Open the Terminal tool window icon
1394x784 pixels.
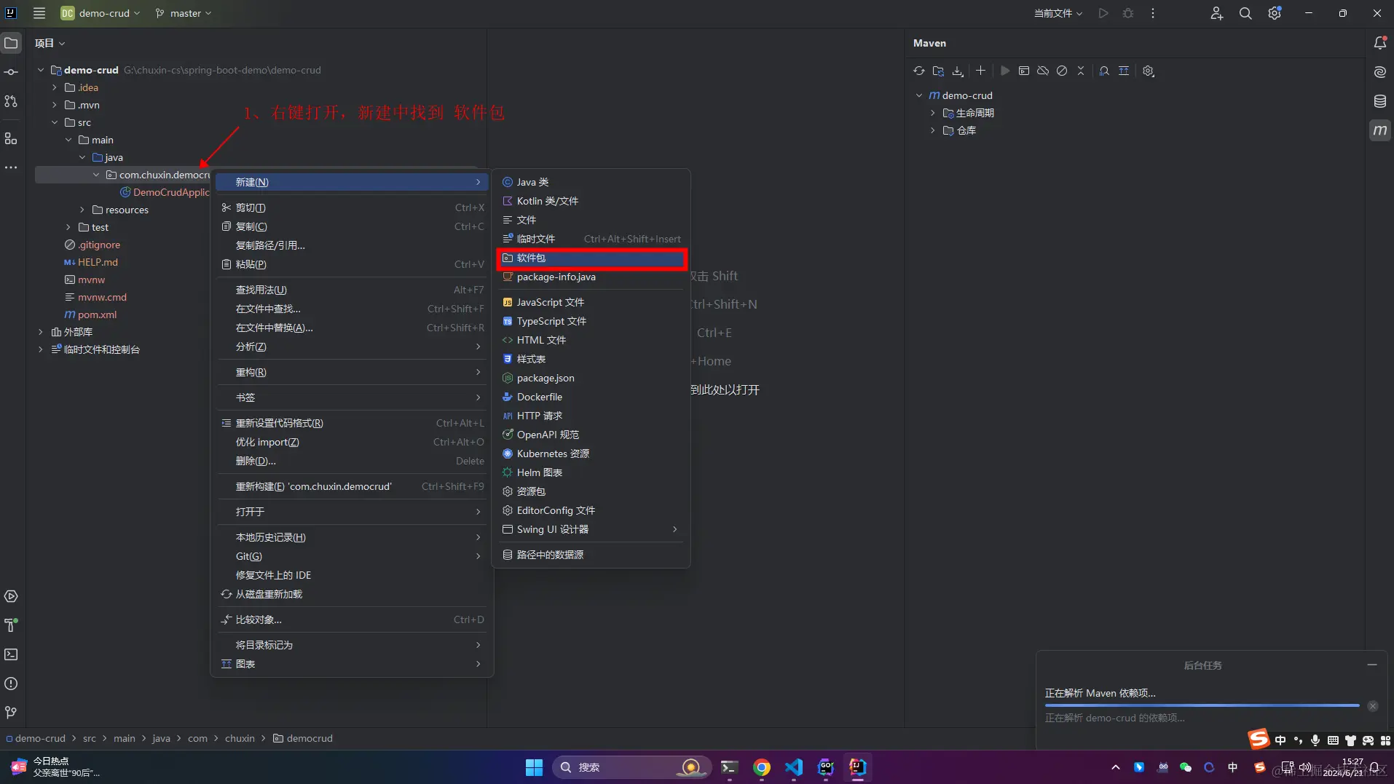click(11, 654)
